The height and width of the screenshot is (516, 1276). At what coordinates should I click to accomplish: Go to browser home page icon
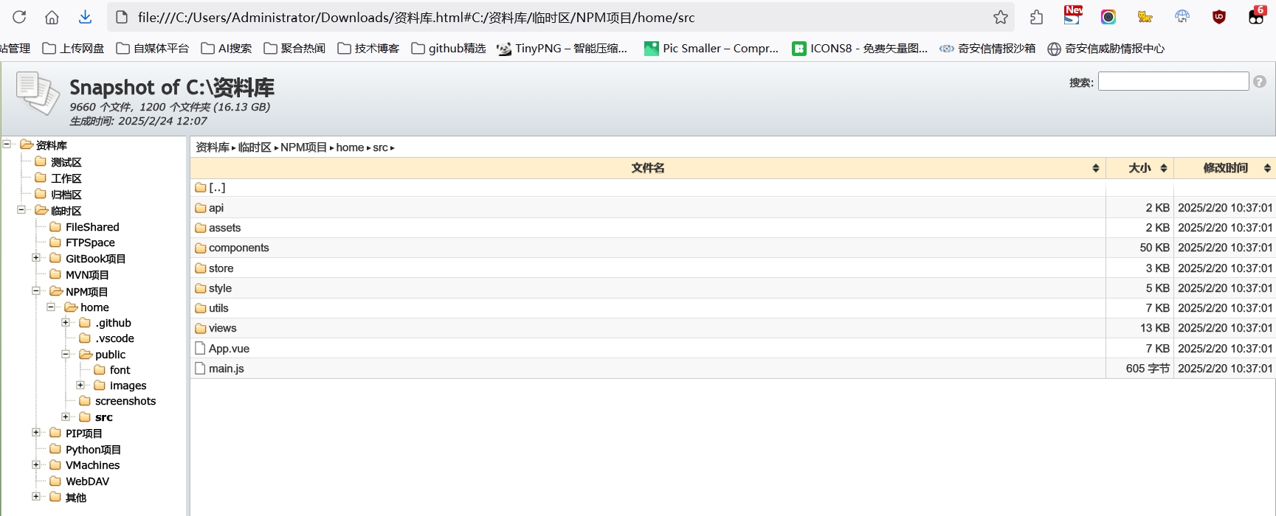(x=52, y=17)
